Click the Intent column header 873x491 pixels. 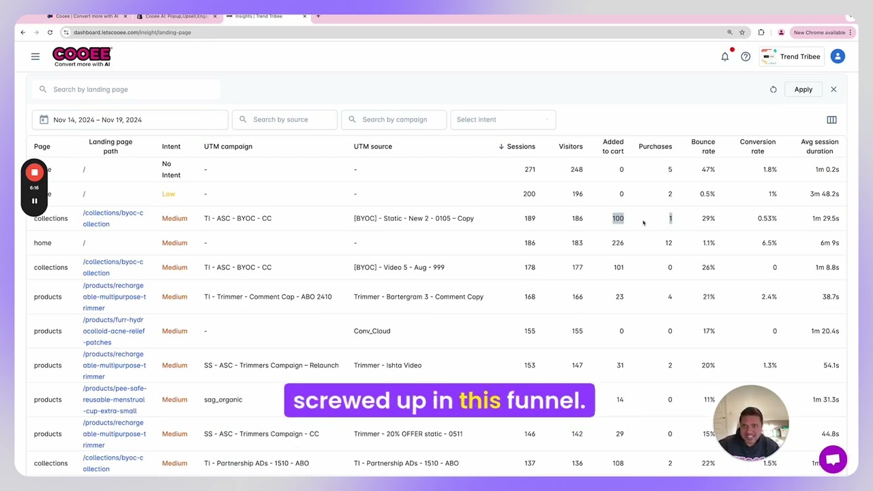point(171,147)
